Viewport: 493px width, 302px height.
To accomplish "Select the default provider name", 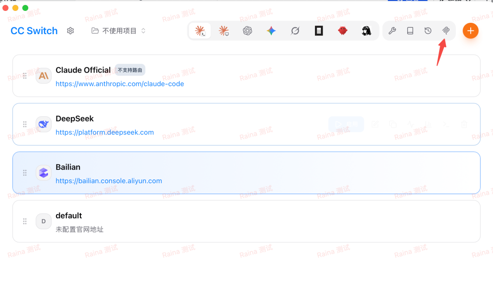I will tap(69, 216).
